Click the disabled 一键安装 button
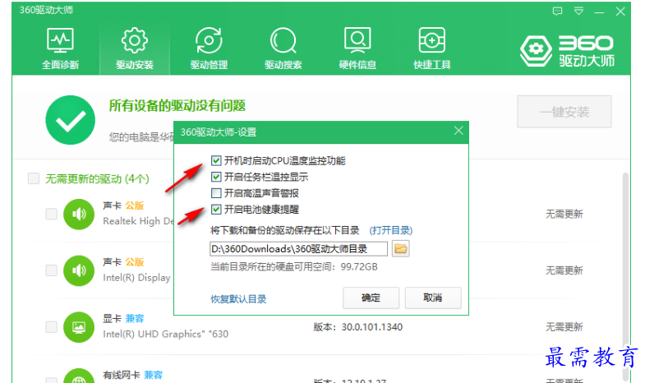This screenshot has width=645, height=383. [x=564, y=112]
